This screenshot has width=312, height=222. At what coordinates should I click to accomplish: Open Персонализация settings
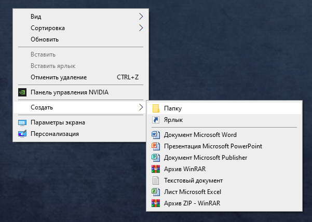[81, 134]
